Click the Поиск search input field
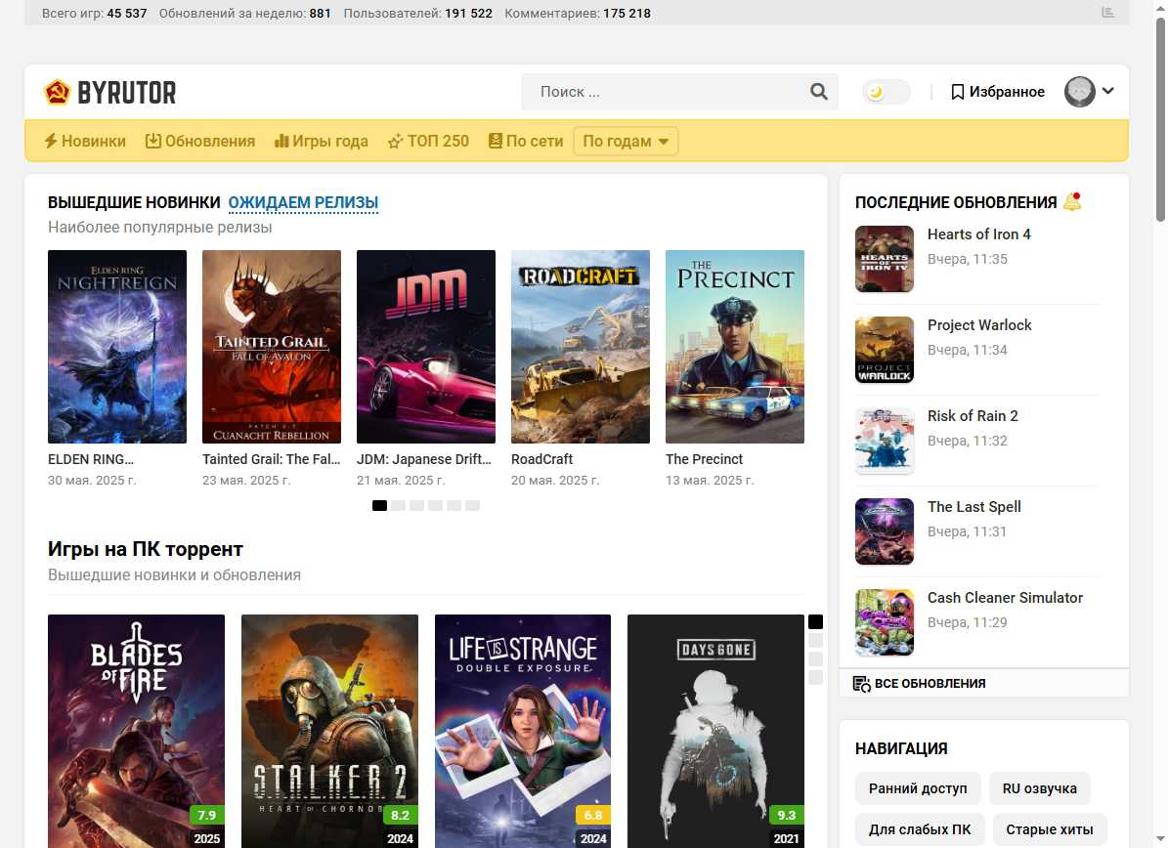Screen dimensions: 1168x848 point(665,92)
